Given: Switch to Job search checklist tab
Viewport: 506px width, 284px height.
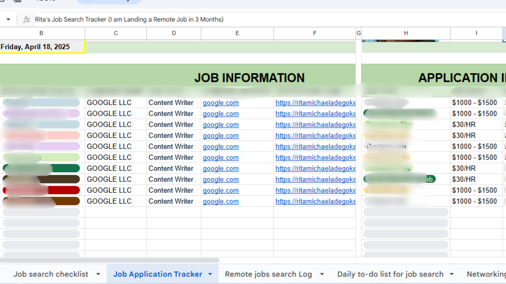Looking at the screenshot, I should [x=51, y=274].
